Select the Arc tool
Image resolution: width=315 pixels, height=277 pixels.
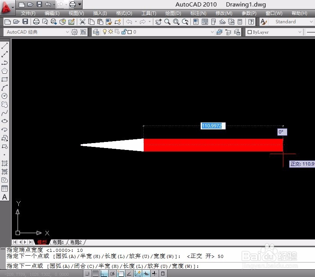5,88
